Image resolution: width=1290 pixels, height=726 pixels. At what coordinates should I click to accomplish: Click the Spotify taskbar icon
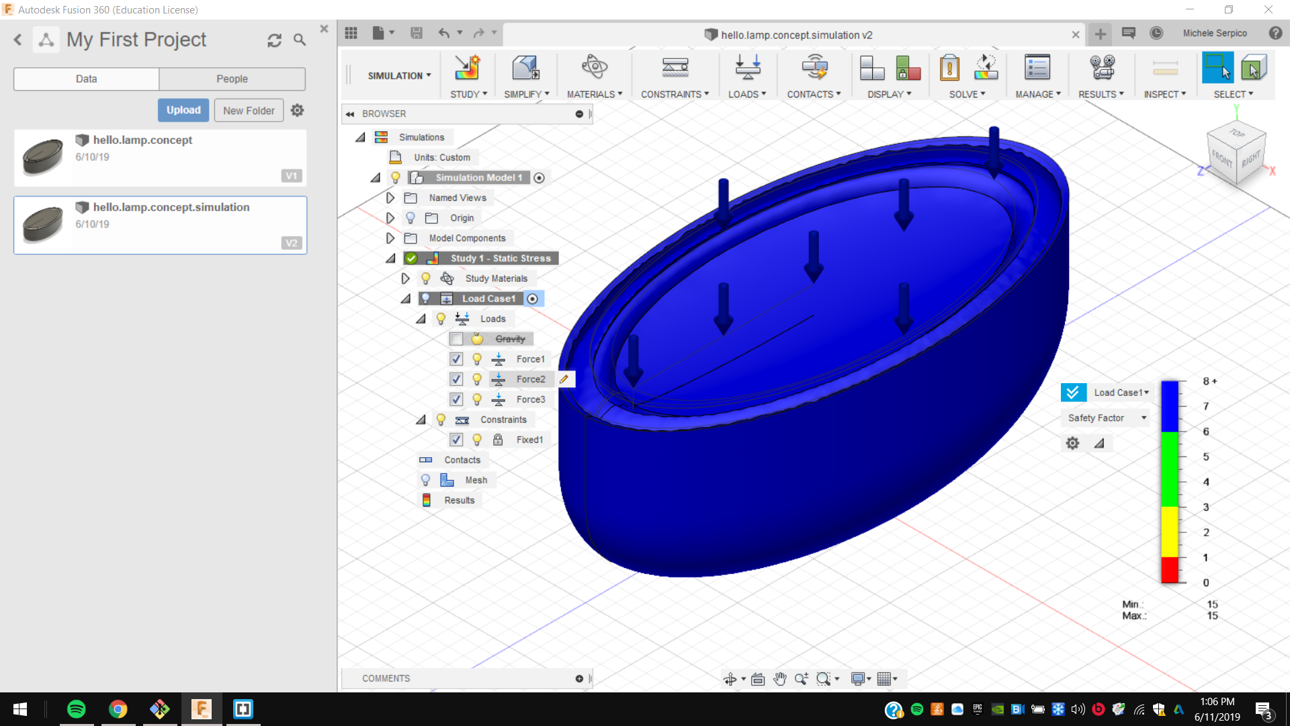point(77,709)
